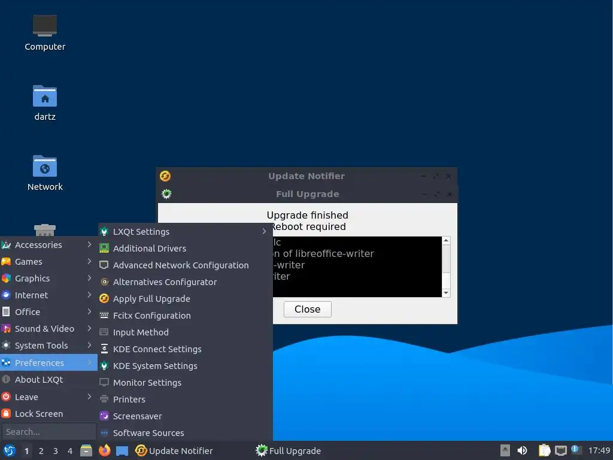Minimize the Update Notifier window
Viewport: 613px width, 460px height.
point(423,176)
